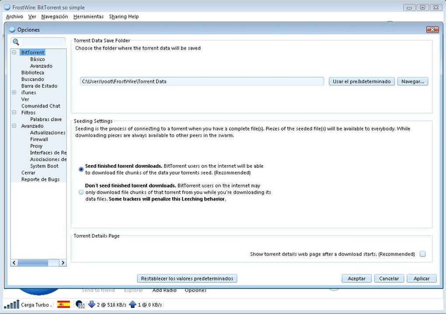The width and height of the screenshot is (446, 315).
Task: Select Reporte de Bugs tree item
Action: click(x=40, y=179)
